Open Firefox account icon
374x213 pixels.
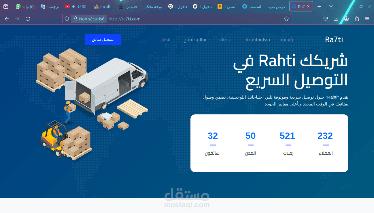pos(346,19)
